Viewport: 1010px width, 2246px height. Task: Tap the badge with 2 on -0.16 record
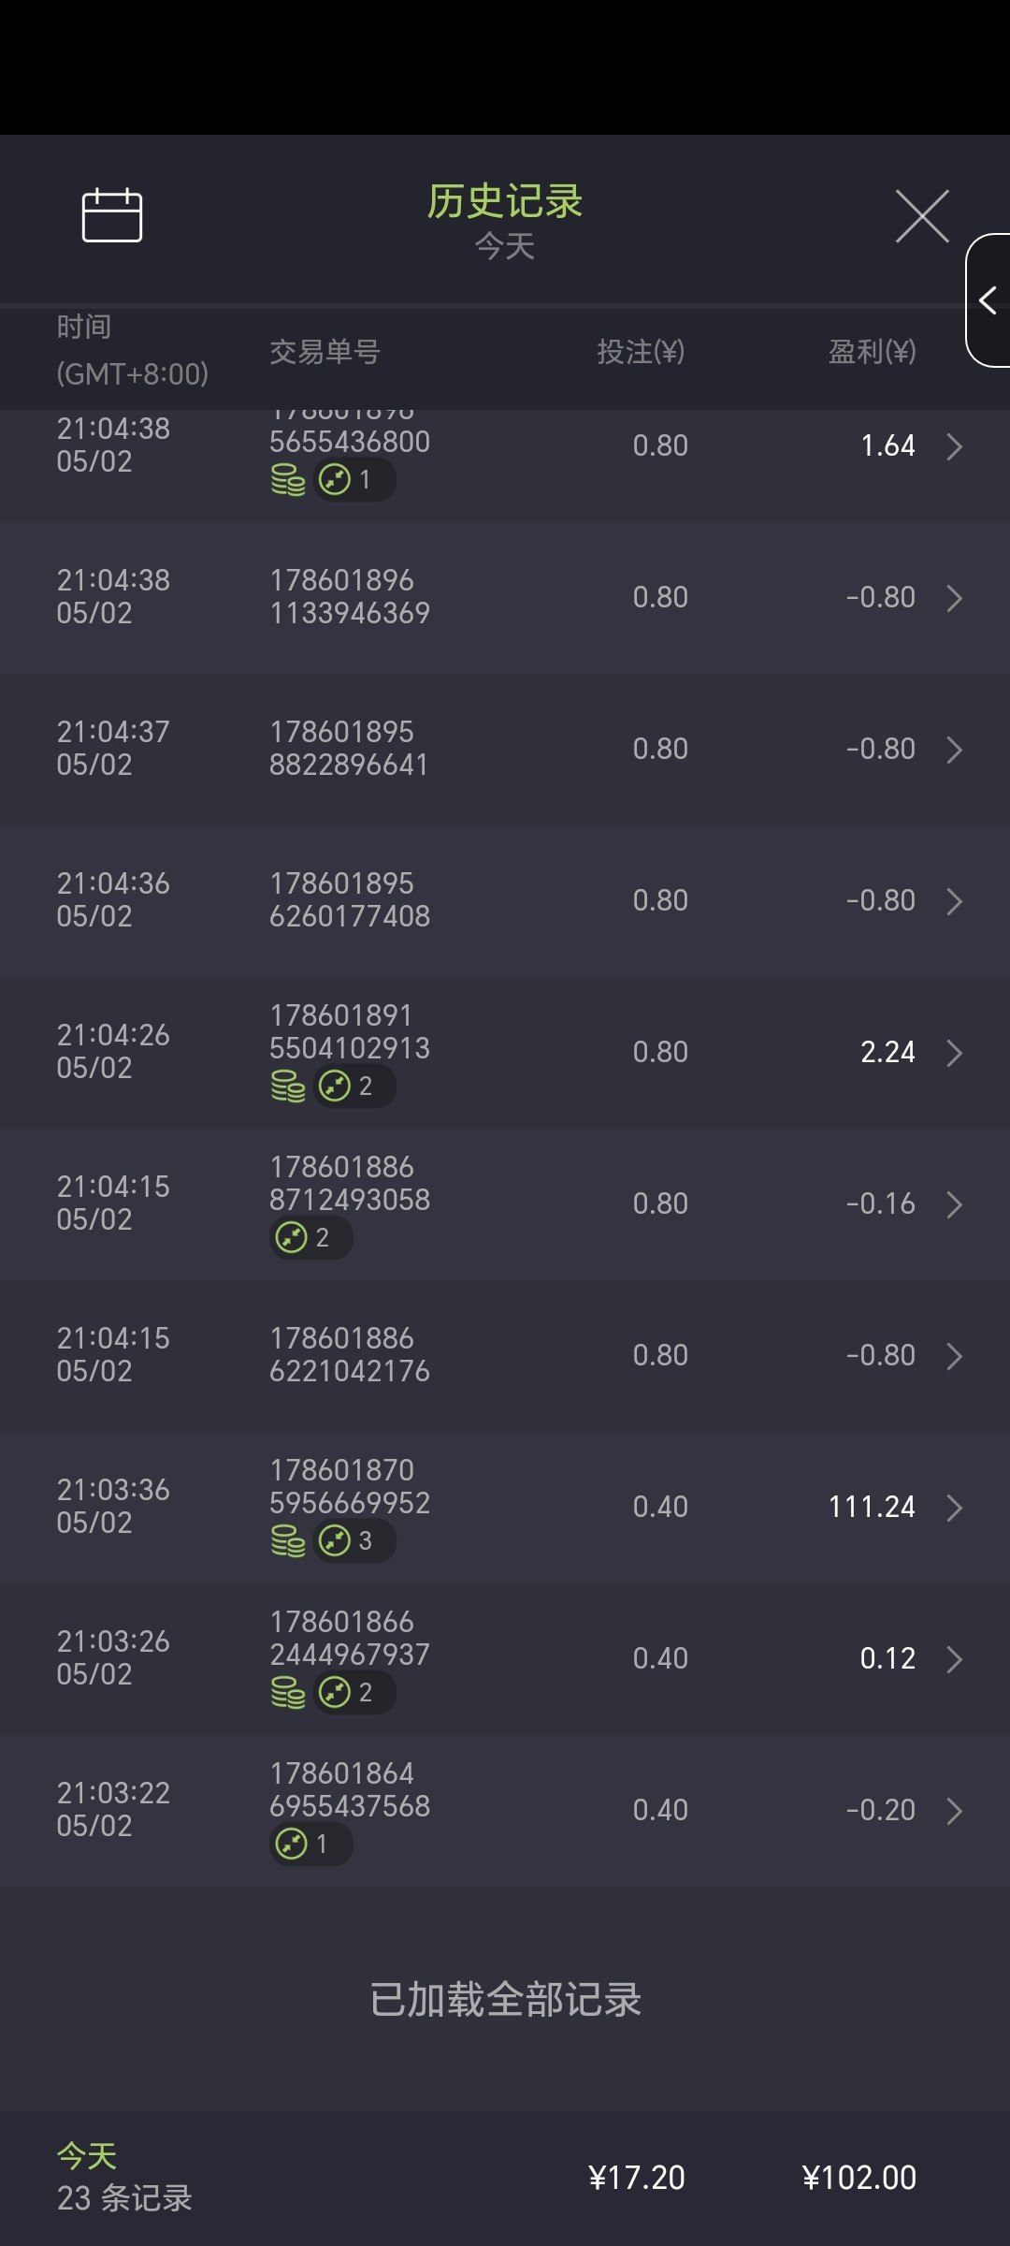[310, 1238]
